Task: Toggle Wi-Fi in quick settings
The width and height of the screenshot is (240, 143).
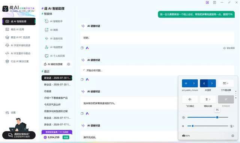Action: (186, 83)
